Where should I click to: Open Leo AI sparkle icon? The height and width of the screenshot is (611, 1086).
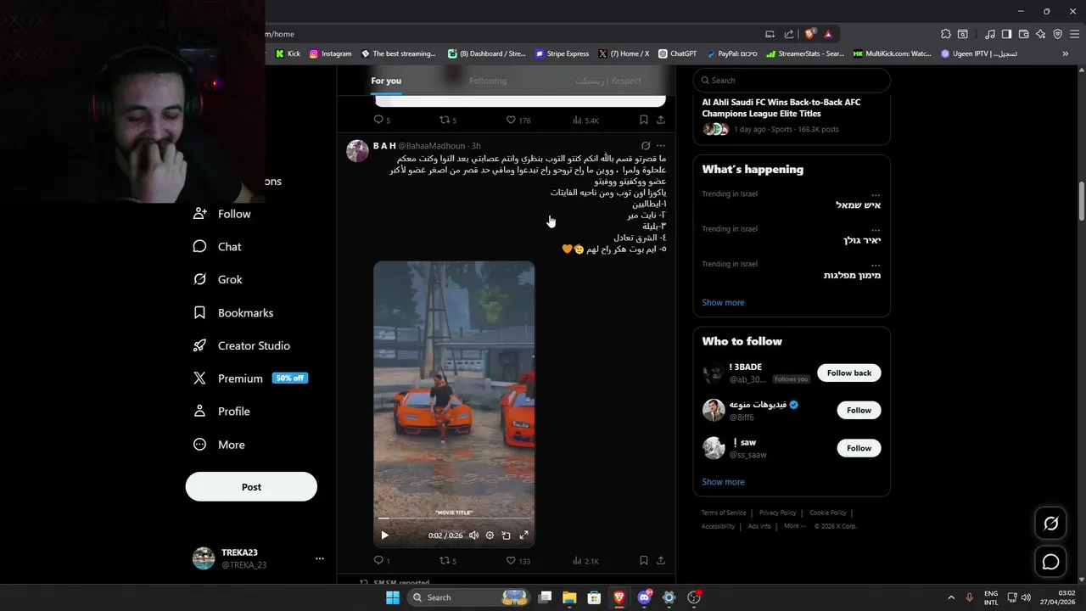click(x=1040, y=34)
